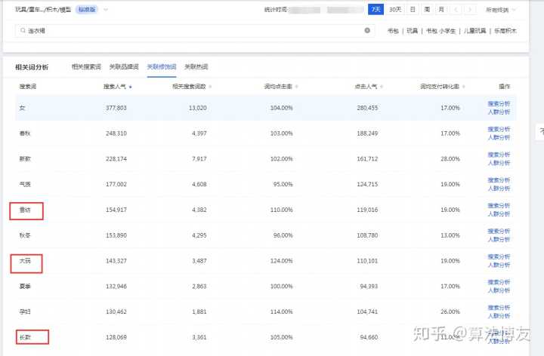Clear the search box with the X icon
This screenshot has width=544, height=356.
click(x=367, y=31)
